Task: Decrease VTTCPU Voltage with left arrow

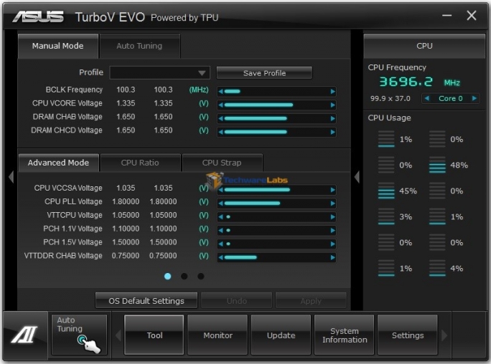Action: pos(221,217)
